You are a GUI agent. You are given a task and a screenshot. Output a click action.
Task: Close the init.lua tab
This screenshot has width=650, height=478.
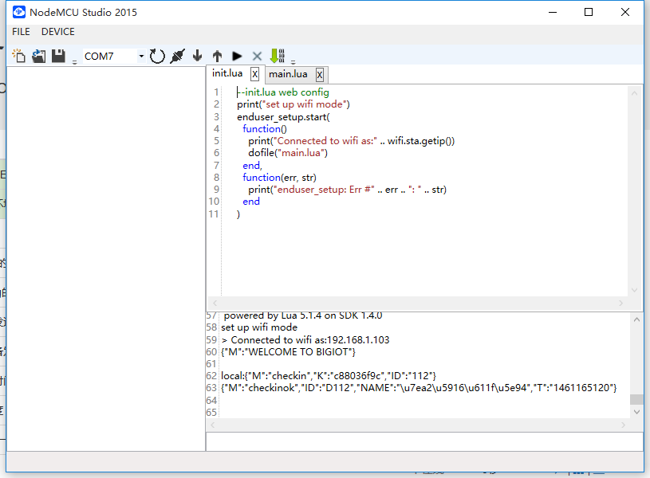(255, 75)
